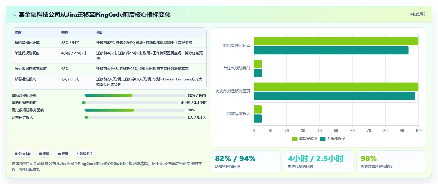Click the footer caption starting 这张图把

(107, 166)
